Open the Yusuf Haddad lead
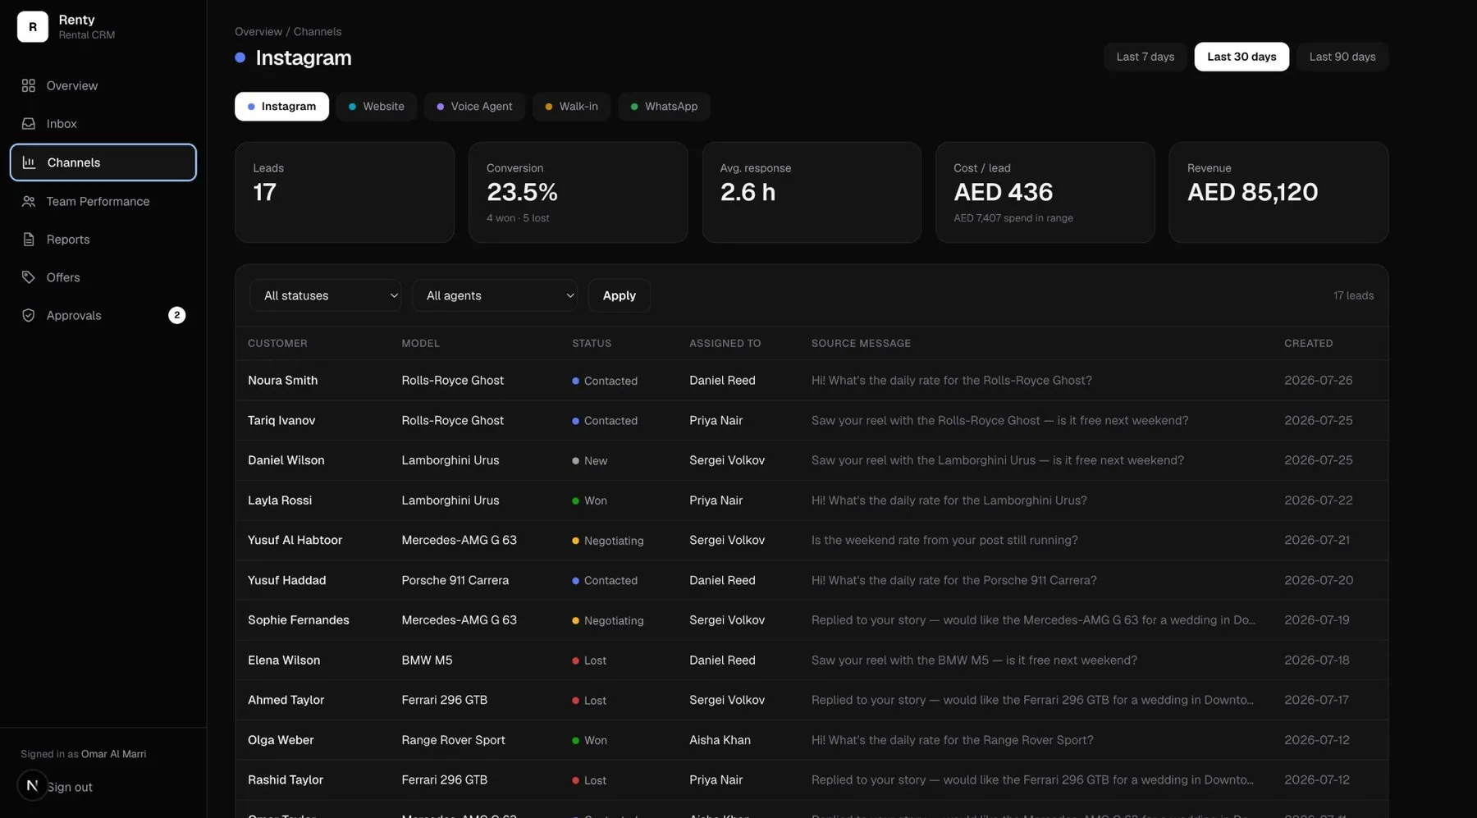Viewport: 1477px width, 818px height. coord(812,580)
